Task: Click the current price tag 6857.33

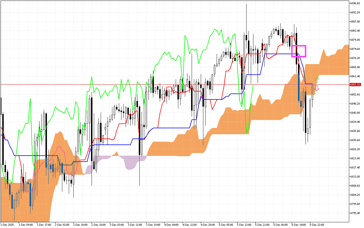Action: pyautogui.click(x=355, y=84)
